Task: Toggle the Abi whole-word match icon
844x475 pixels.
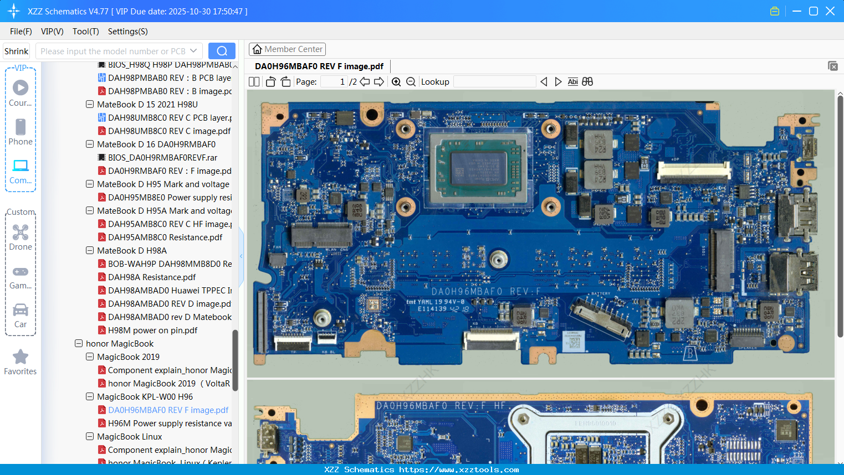Action: (573, 82)
